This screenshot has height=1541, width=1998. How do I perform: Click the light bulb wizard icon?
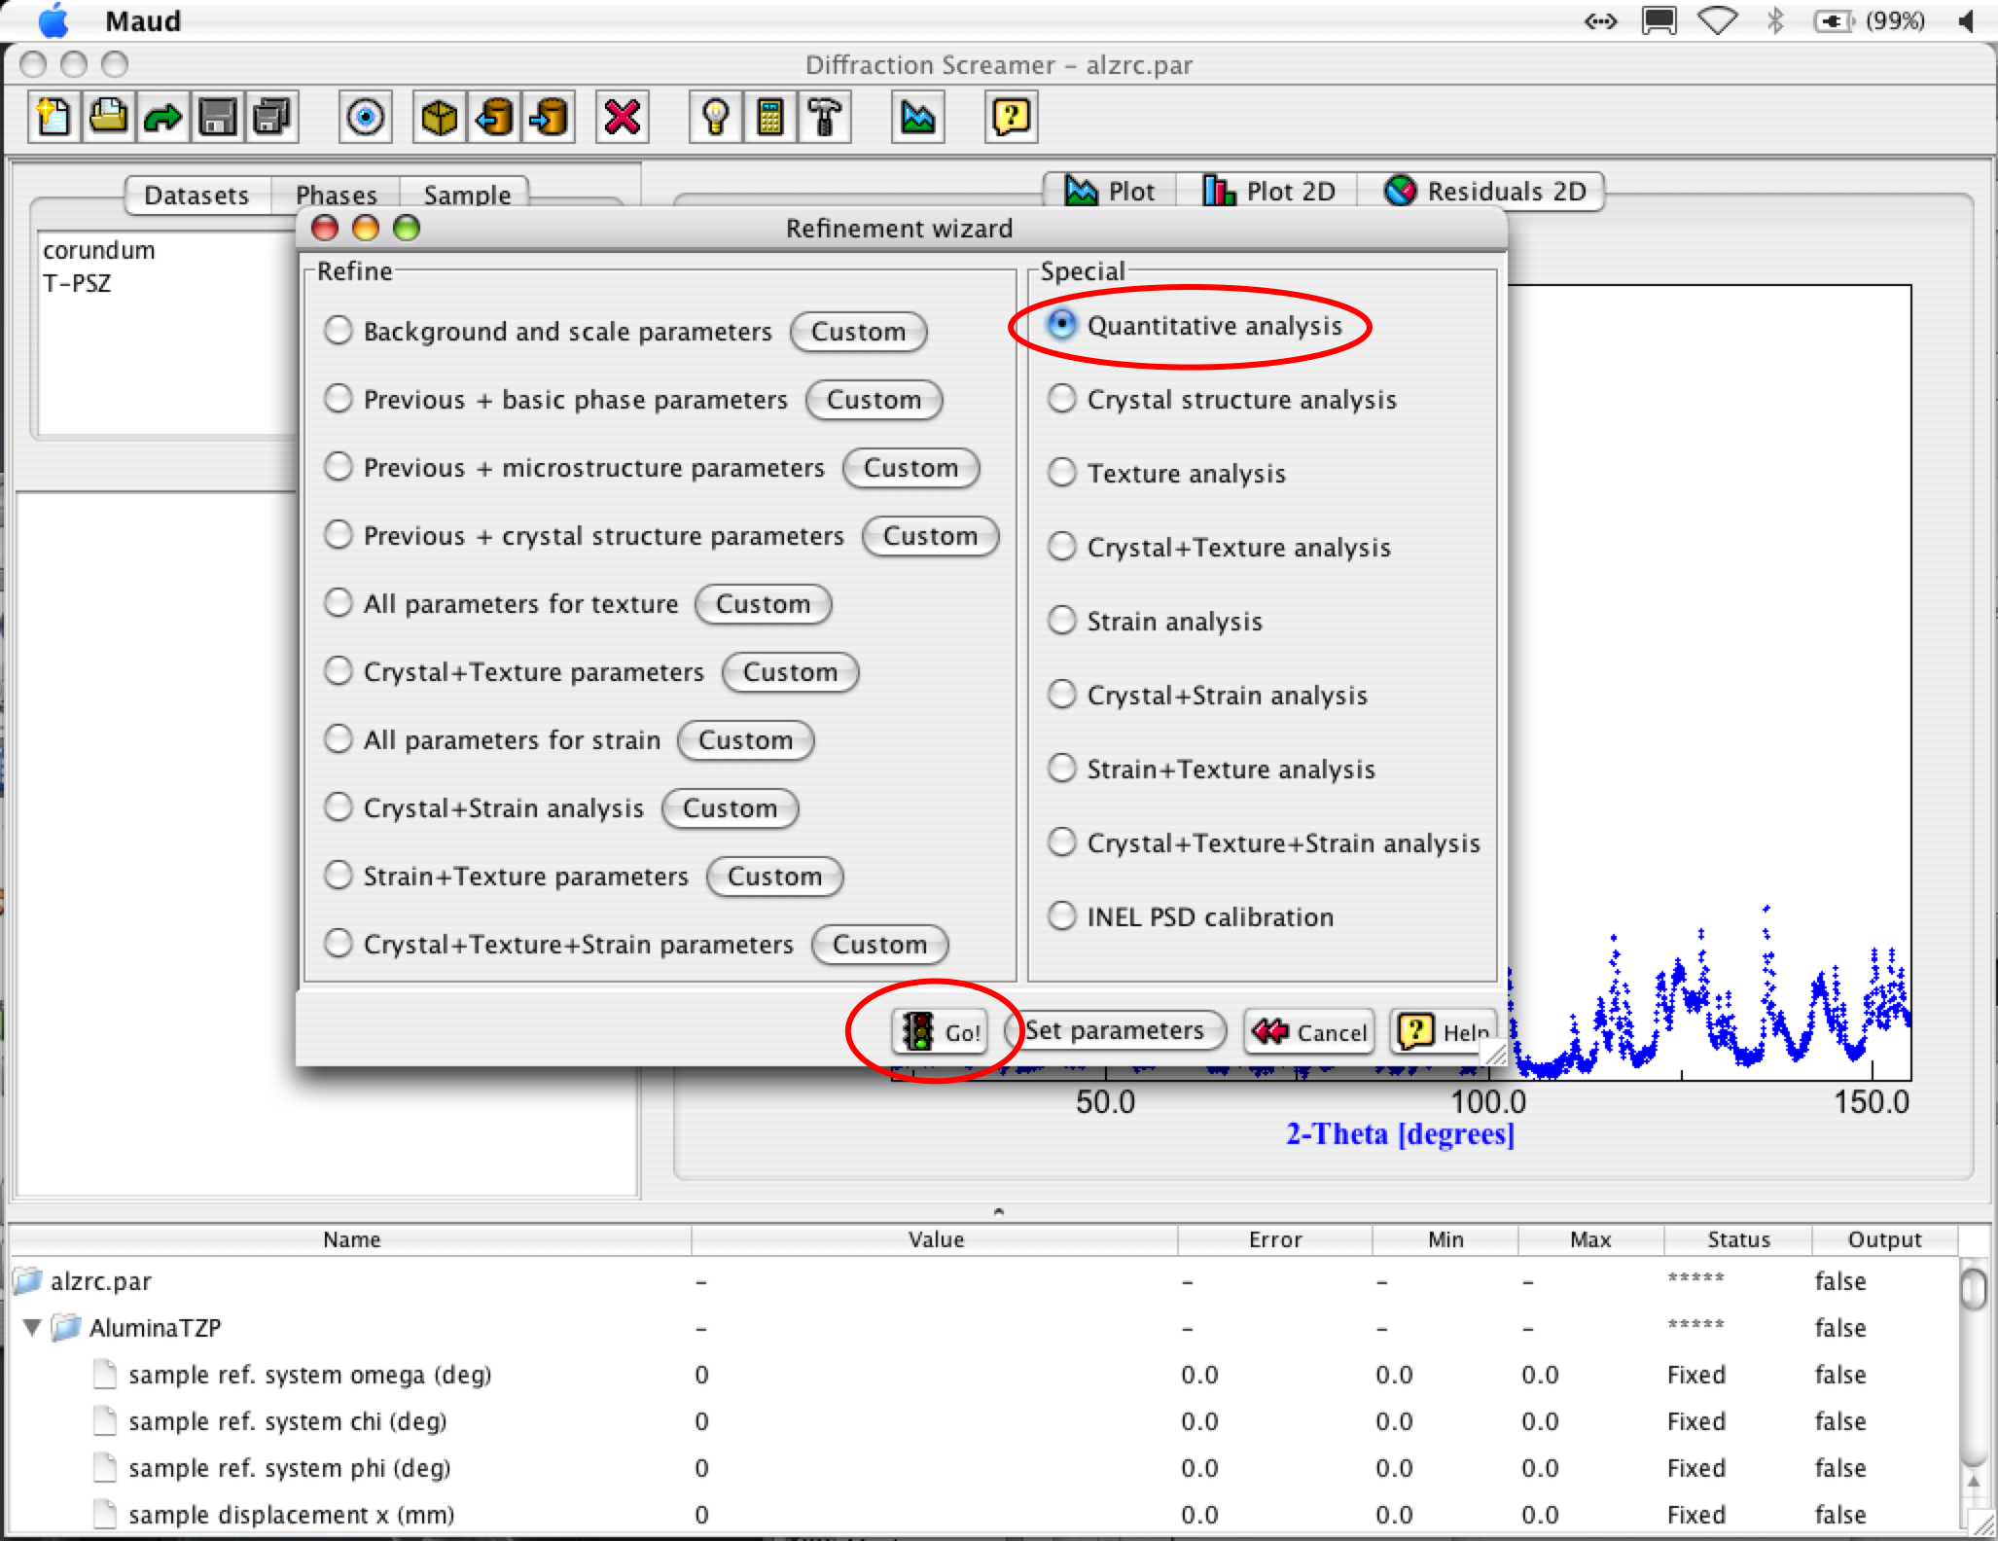(x=715, y=118)
